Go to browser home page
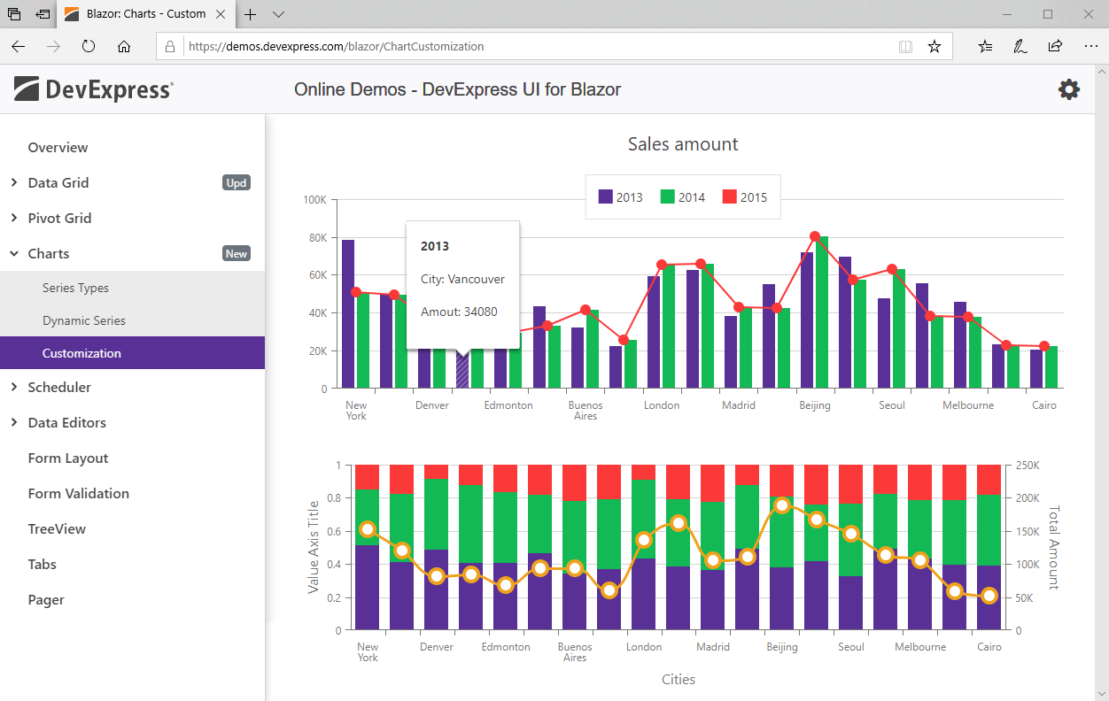1109x701 pixels. 124,46
